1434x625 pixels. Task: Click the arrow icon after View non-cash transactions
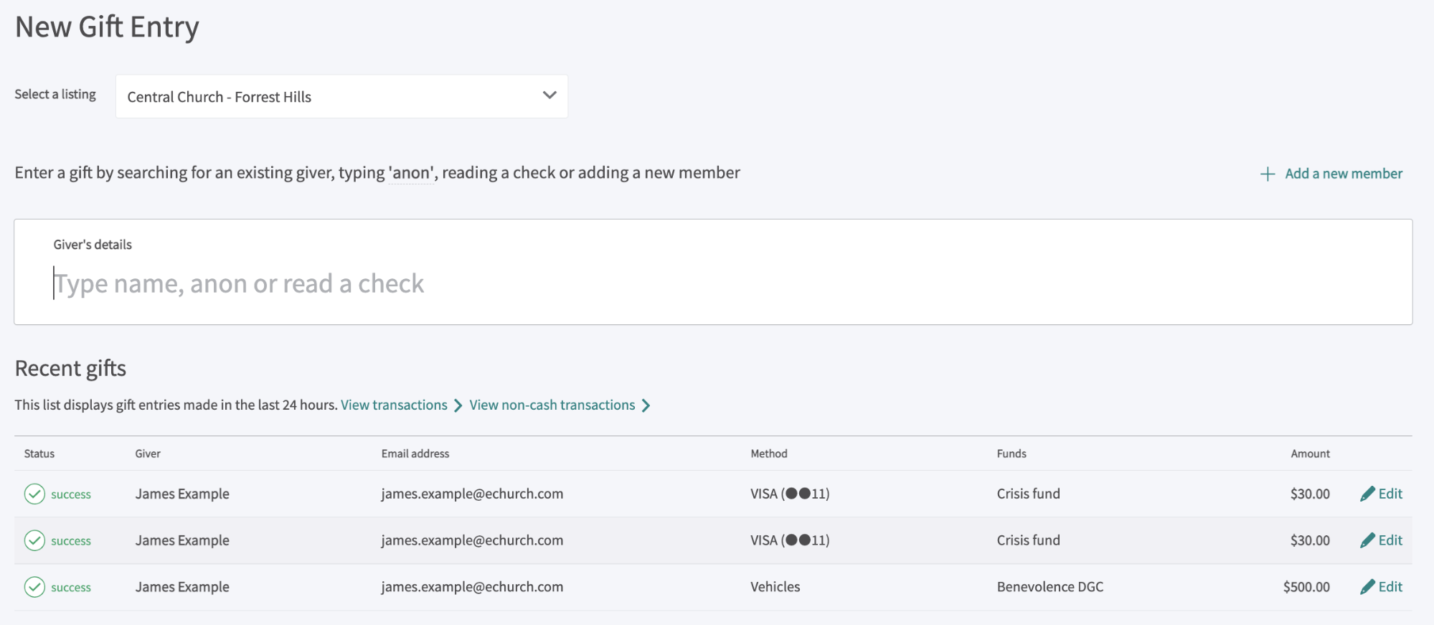pos(646,405)
